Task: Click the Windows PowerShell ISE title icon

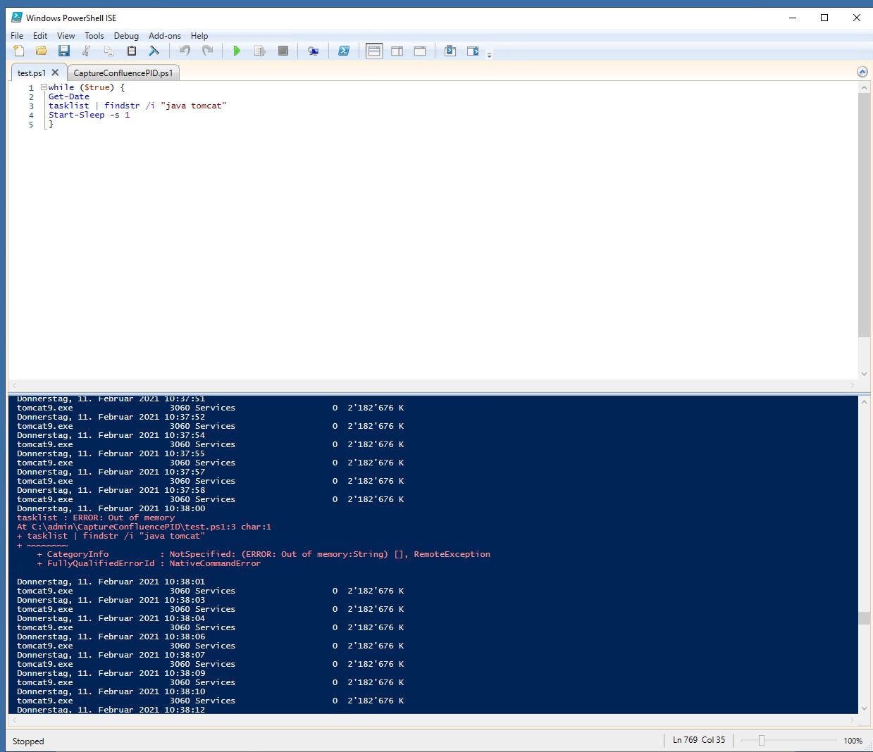Action: pyautogui.click(x=17, y=18)
